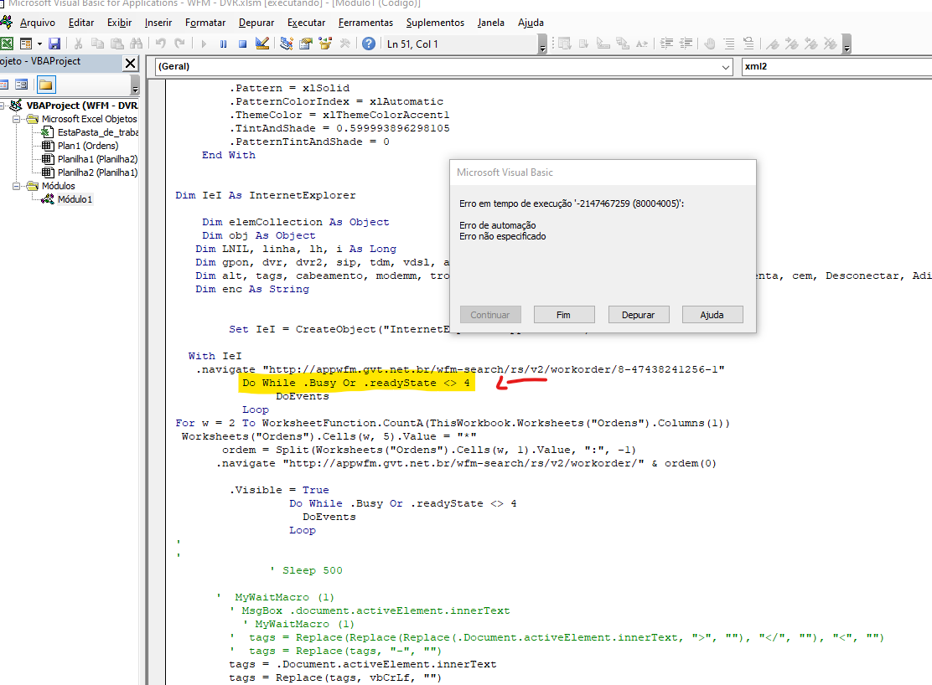
Task: Open the Editar menu
Action: coord(80,23)
